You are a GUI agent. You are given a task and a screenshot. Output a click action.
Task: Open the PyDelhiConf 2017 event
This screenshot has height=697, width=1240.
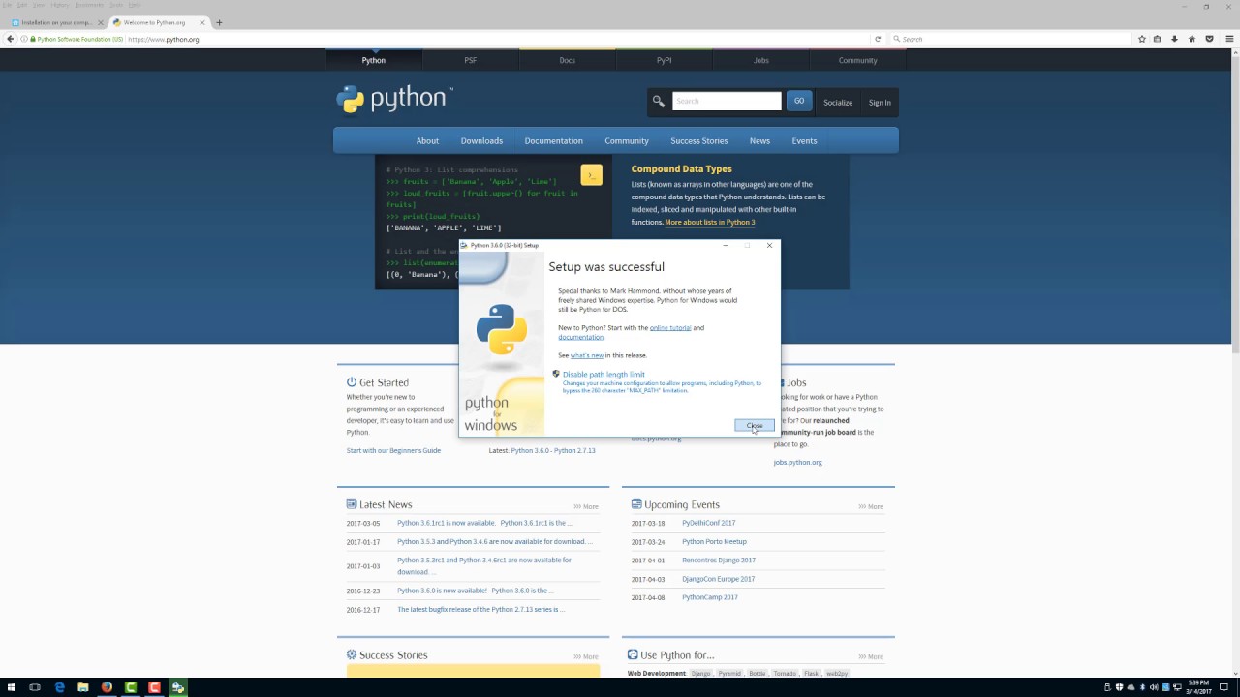pyautogui.click(x=708, y=523)
